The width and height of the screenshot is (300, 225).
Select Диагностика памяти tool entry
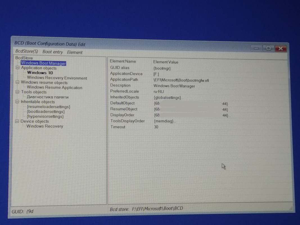coord(48,97)
